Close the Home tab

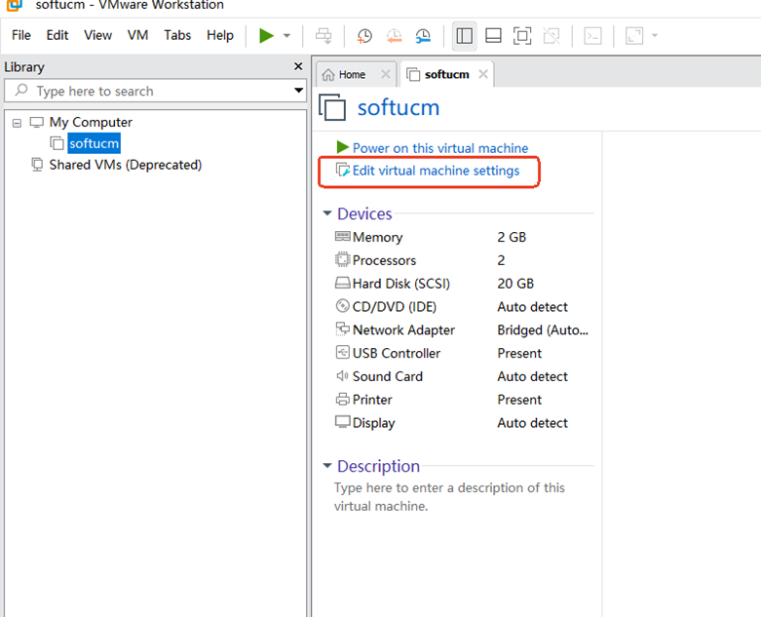385,74
